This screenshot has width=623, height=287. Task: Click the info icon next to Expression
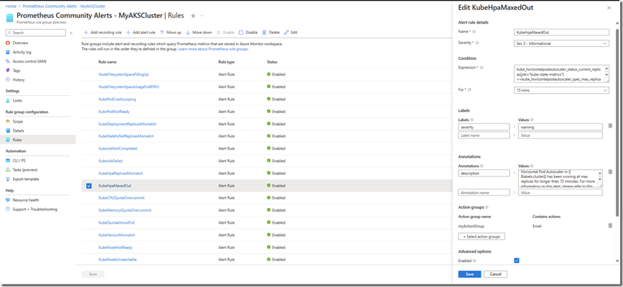coord(482,68)
